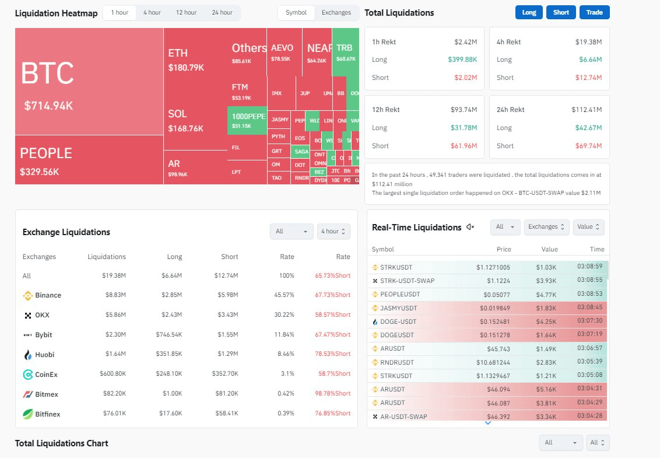This screenshot has height=458, width=660.
Task: Click the 'JASMYUSDT' symbol in the liquidations list
Action: click(x=399, y=308)
